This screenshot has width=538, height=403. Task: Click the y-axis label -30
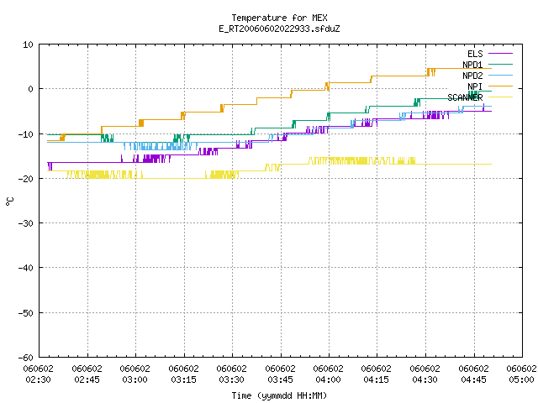[26, 223]
